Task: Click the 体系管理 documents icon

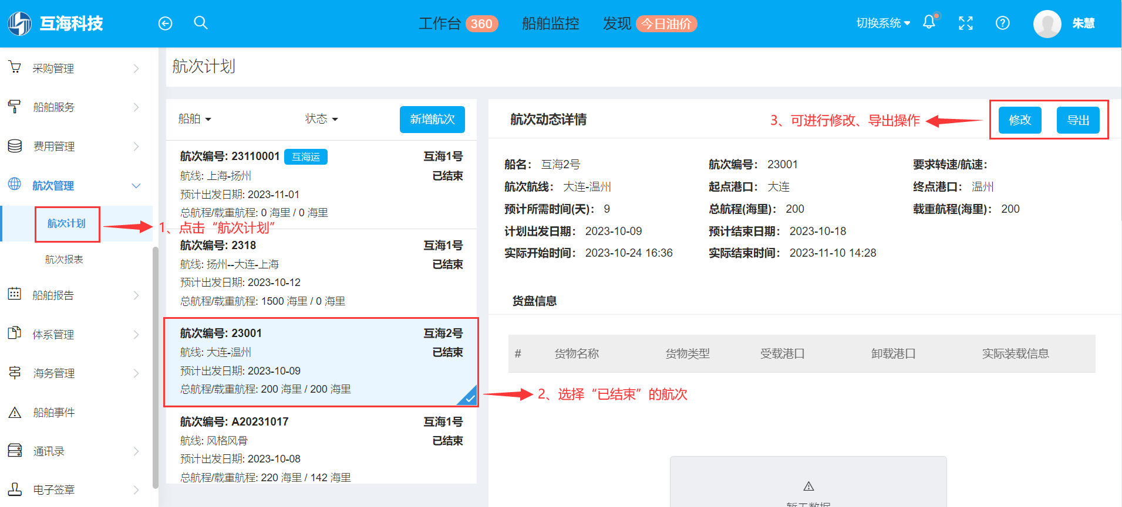Action: pyautogui.click(x=15, y=334)
